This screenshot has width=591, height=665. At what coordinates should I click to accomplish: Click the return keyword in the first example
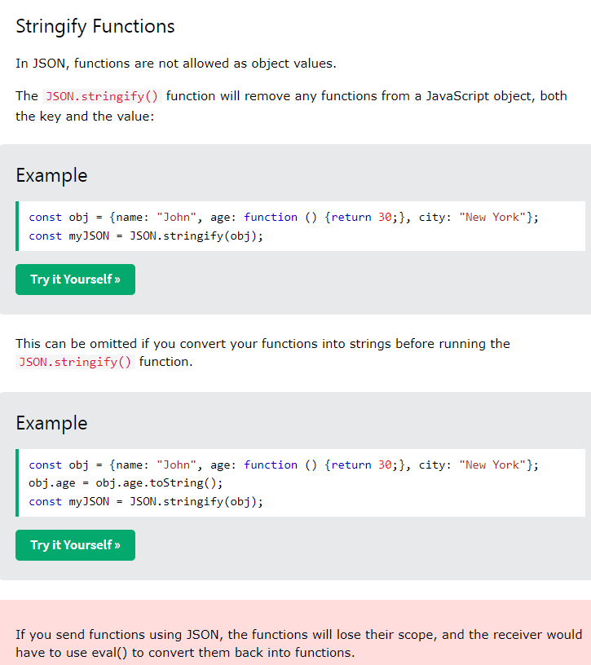point(351,217)
